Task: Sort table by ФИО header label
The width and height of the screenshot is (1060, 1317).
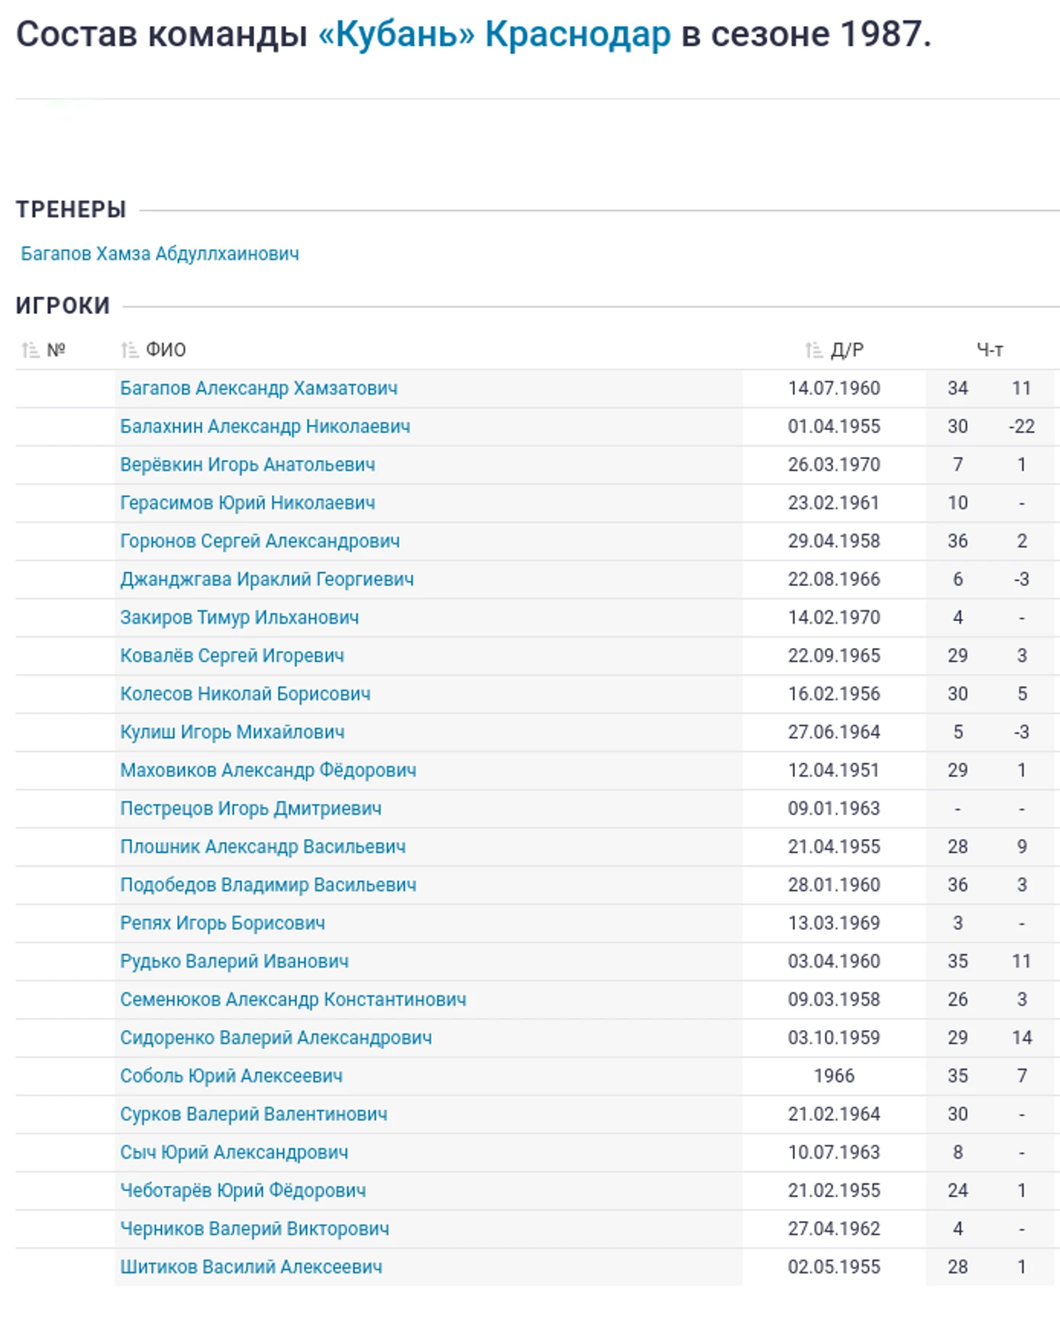Action: 166,350
